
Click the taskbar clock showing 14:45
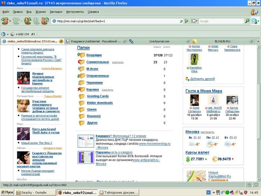254,193
